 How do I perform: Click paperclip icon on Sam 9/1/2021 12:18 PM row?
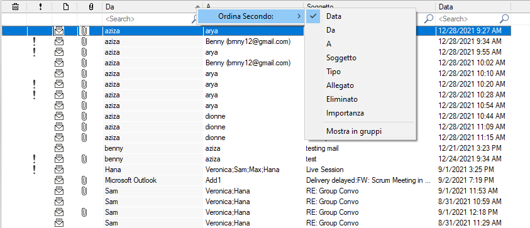[84, 212]
